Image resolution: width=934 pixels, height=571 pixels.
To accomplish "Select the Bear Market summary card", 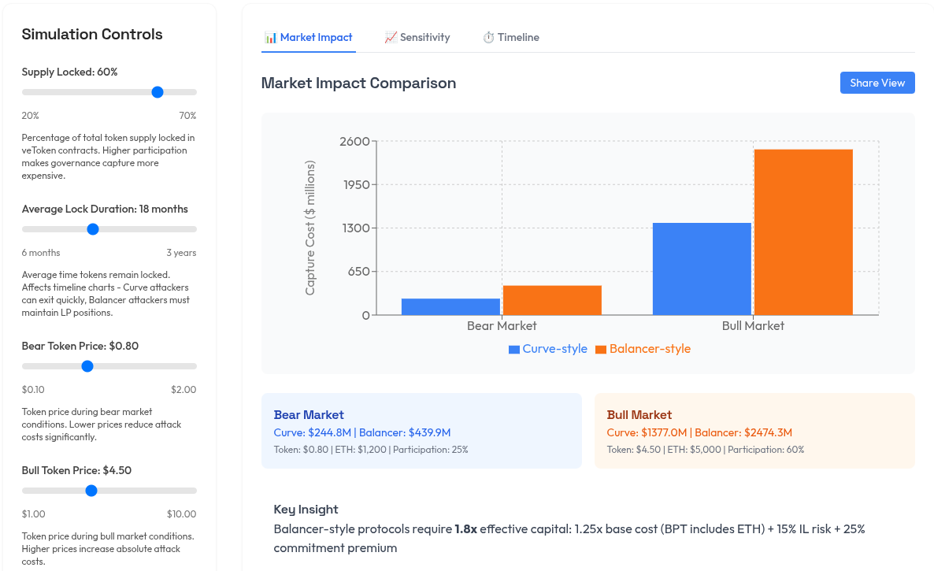I will click(x=422, y=431).
